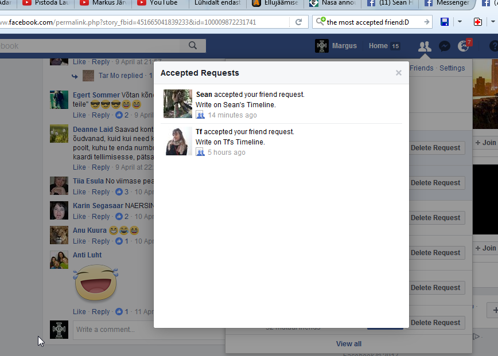Open the notifications globe icon
Image resolution: width=498 pixels, height=356 pixels.
coord(464,46)
